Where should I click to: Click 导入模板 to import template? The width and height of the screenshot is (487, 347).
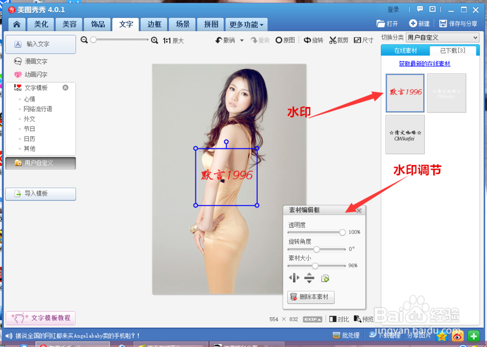pos(41,194)
